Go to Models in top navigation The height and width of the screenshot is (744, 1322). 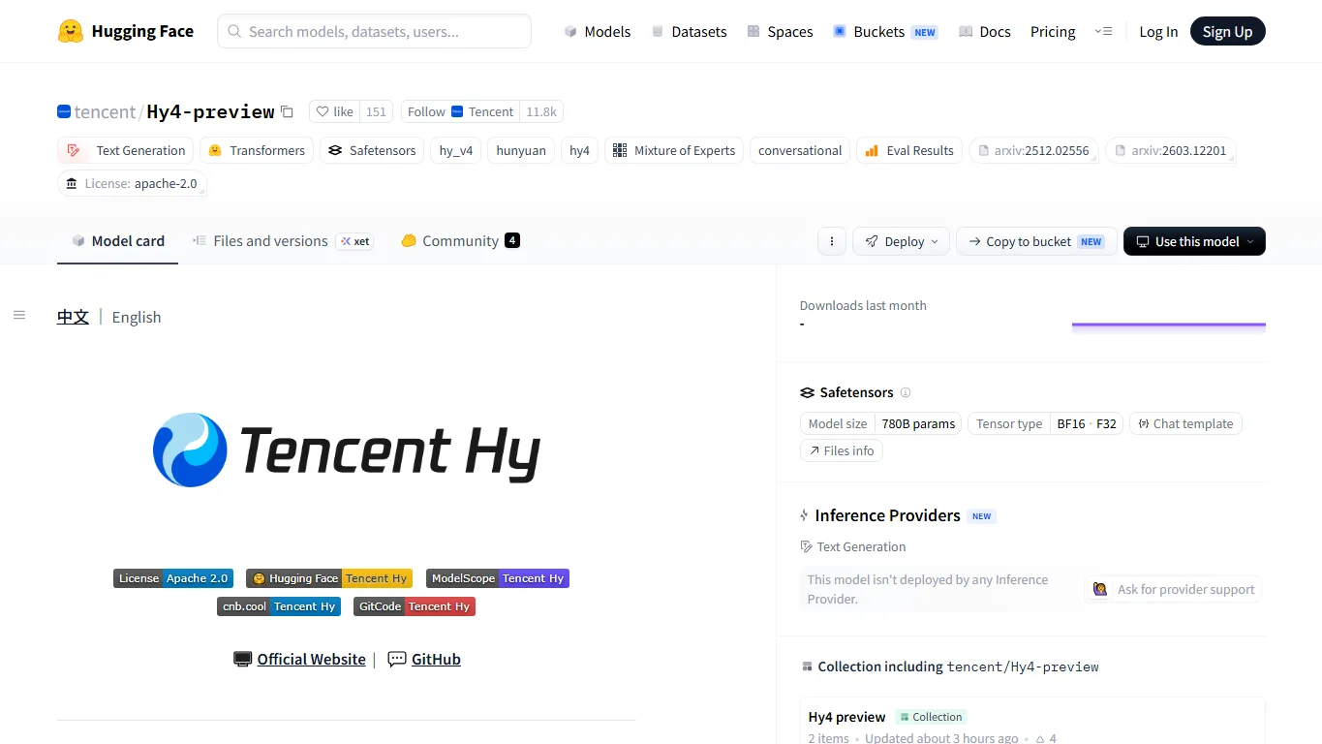(598, 31)
